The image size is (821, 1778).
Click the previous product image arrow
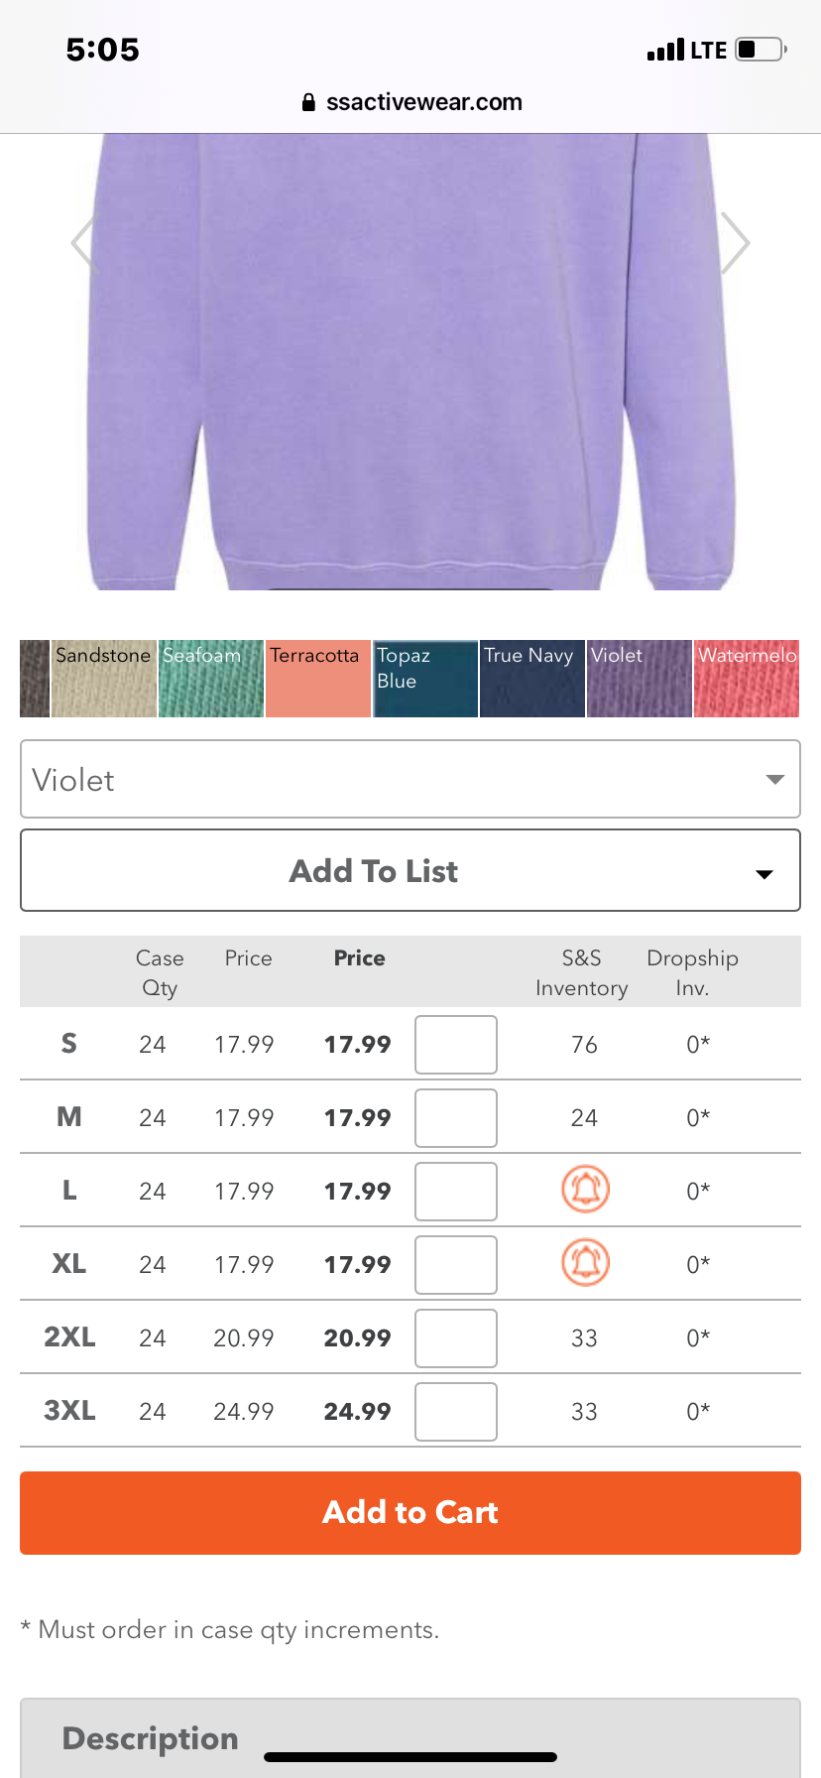tap(82, 242)
